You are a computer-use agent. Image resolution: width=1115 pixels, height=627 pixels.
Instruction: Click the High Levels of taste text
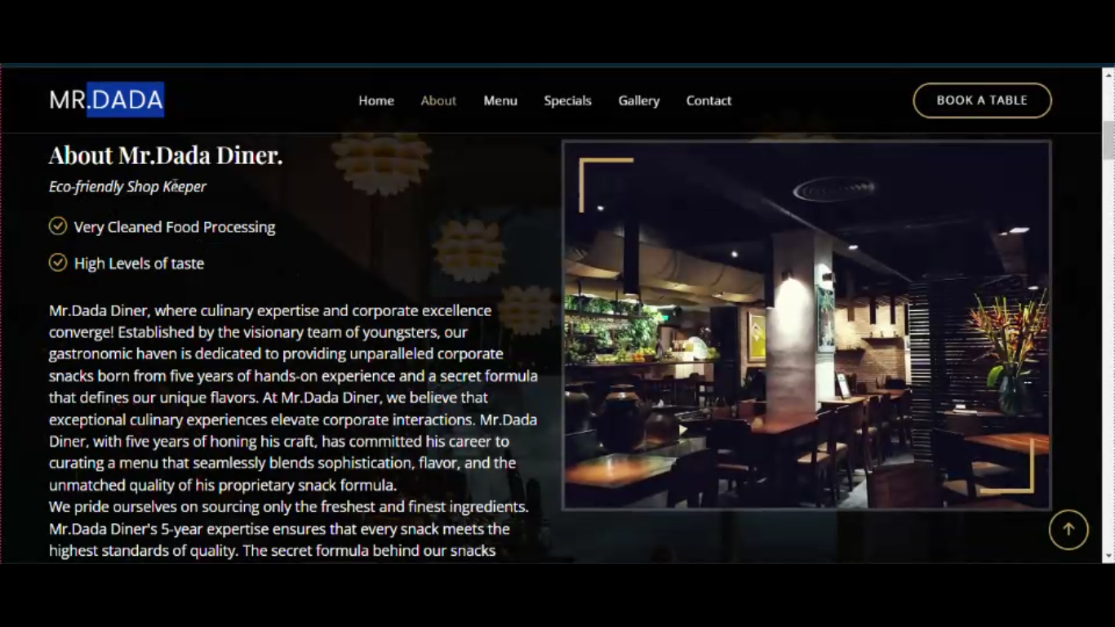139,263
